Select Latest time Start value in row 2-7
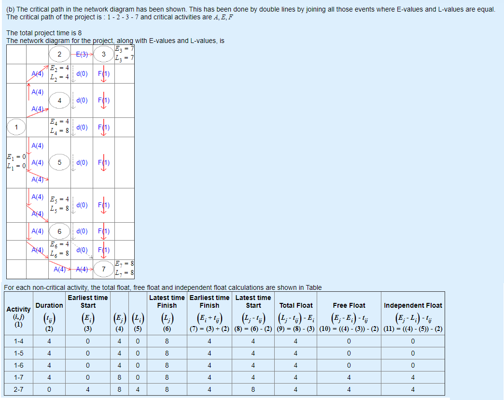The height and width of the screenshot is (400, 504). (x=253, y=389)
